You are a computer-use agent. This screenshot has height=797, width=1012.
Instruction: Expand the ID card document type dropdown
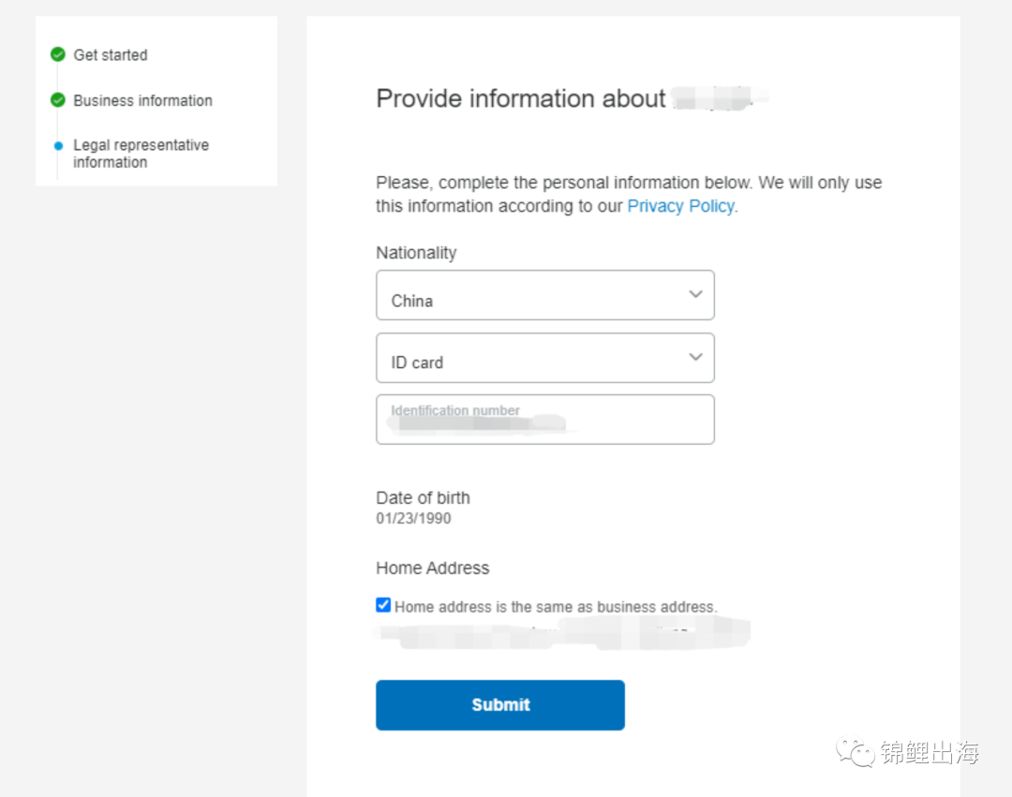point(544,358)
